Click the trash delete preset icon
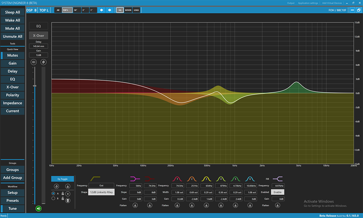The height and width of the screenshot is (218, 363). tap(68, 200)
